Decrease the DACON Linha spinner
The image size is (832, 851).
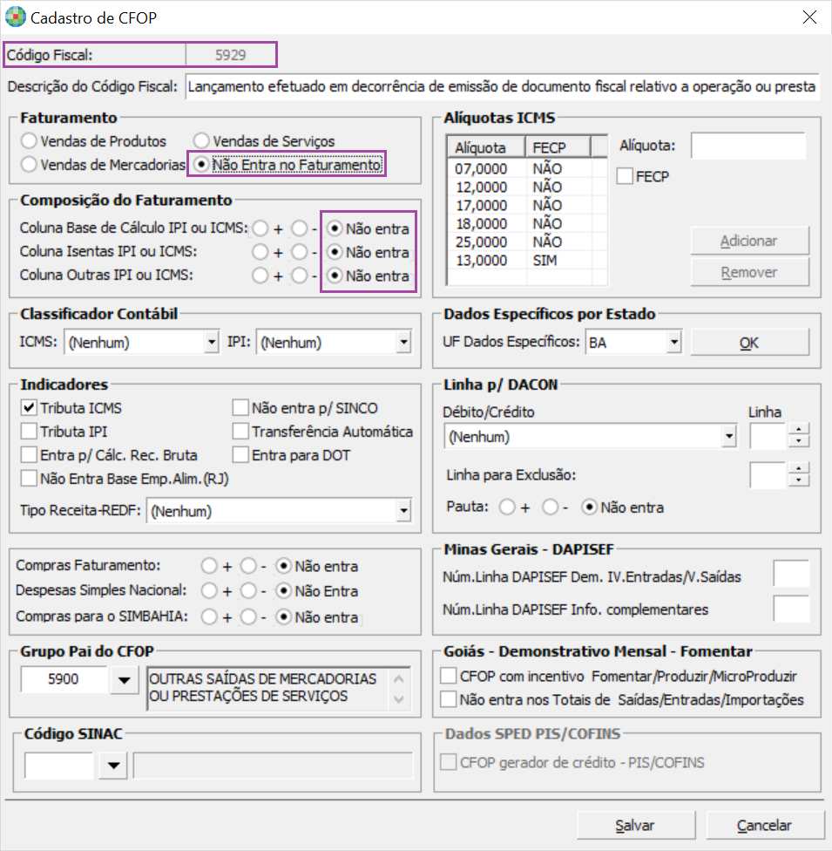798,441
